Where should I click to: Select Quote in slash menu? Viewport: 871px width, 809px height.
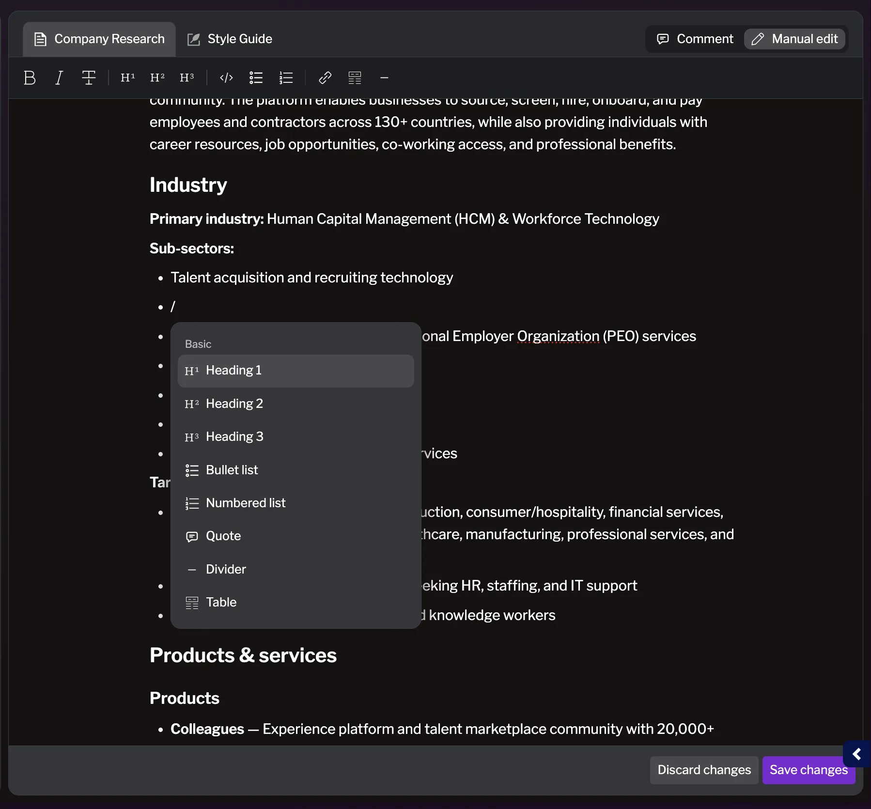[x=296, y=536]
